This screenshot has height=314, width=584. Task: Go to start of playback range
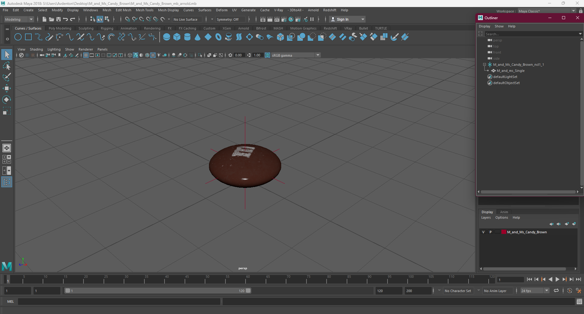pos(529,279)
